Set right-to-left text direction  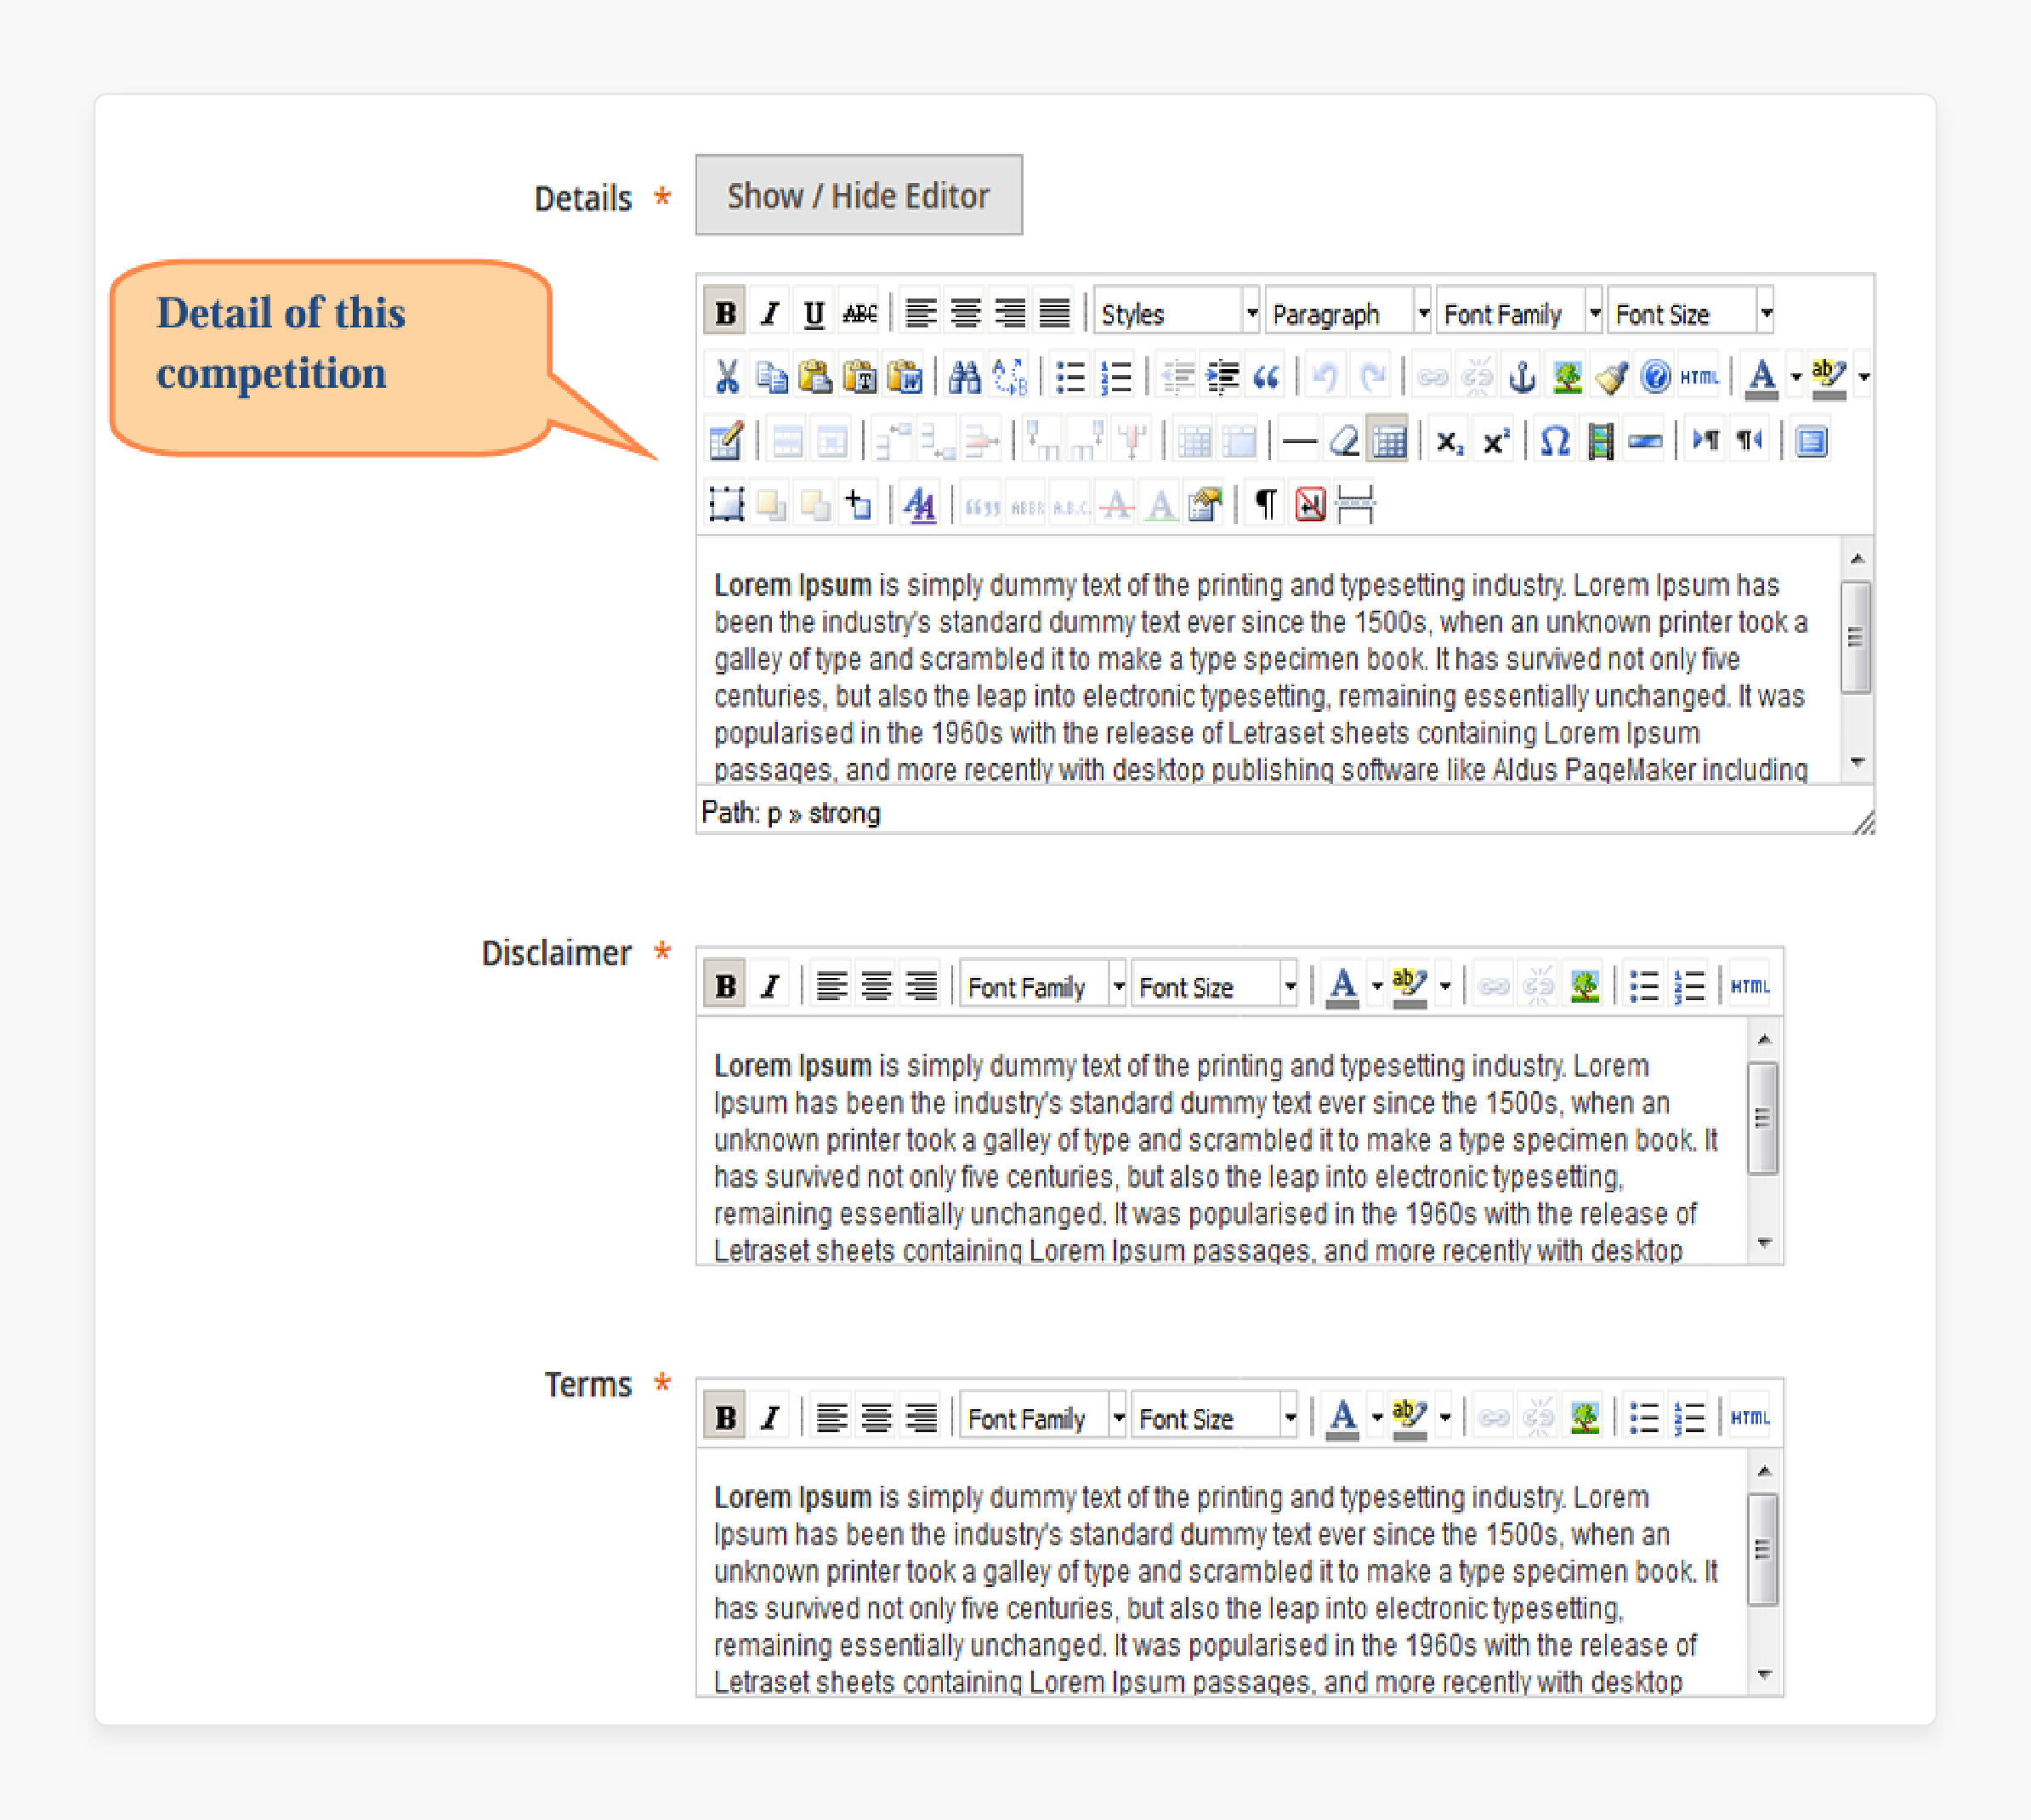point(1750,440)
